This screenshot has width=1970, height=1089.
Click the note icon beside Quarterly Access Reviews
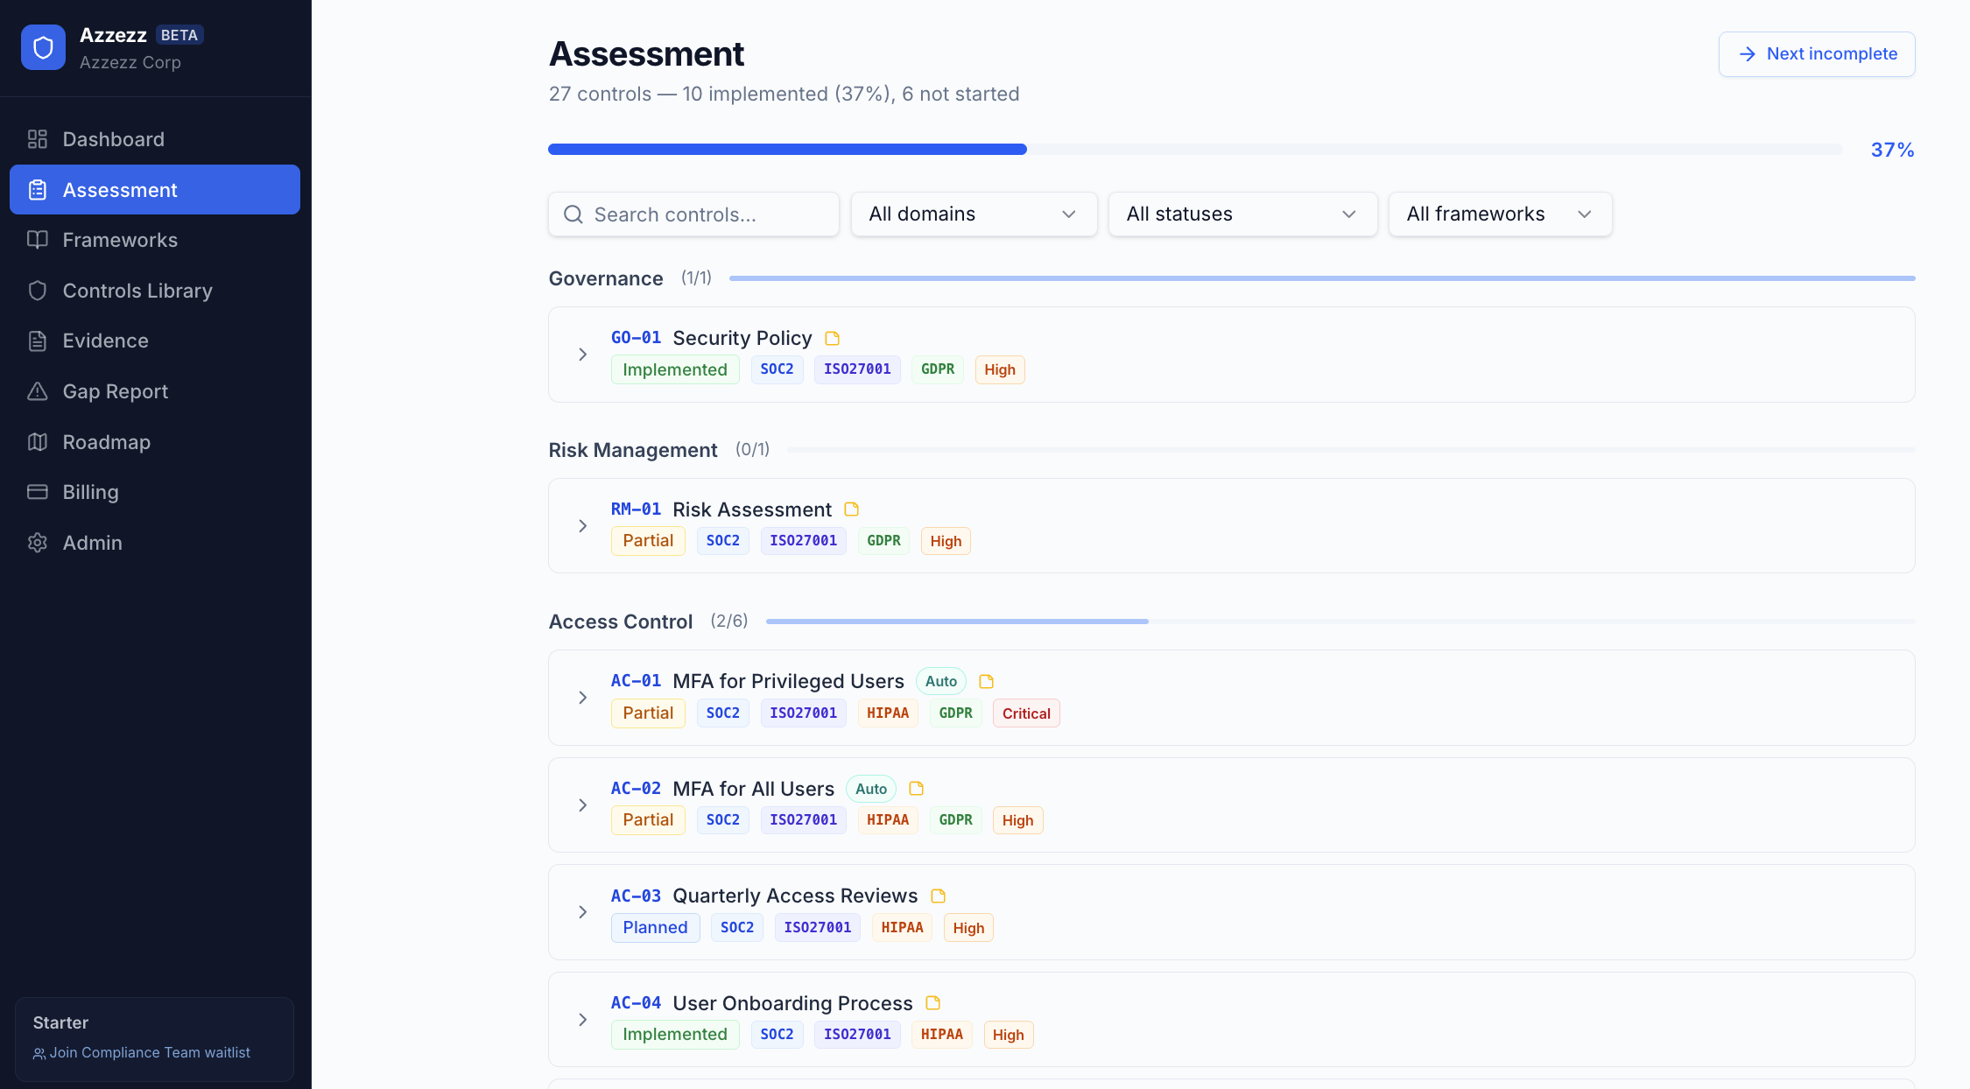939,896
